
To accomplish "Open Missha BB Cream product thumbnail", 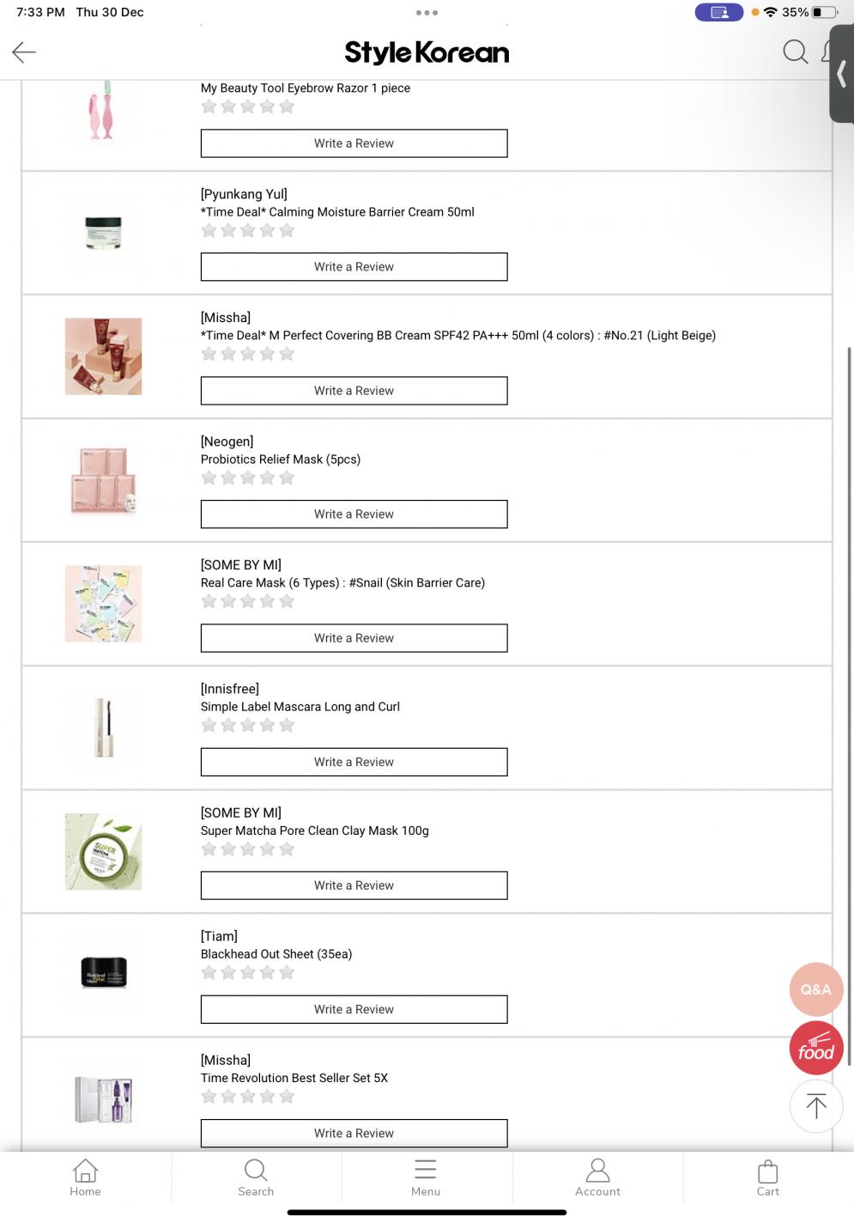I will point(103,356).
